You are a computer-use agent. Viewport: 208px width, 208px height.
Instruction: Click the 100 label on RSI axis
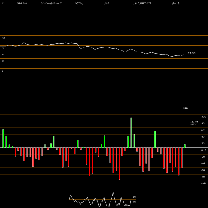tap(3, 38)
